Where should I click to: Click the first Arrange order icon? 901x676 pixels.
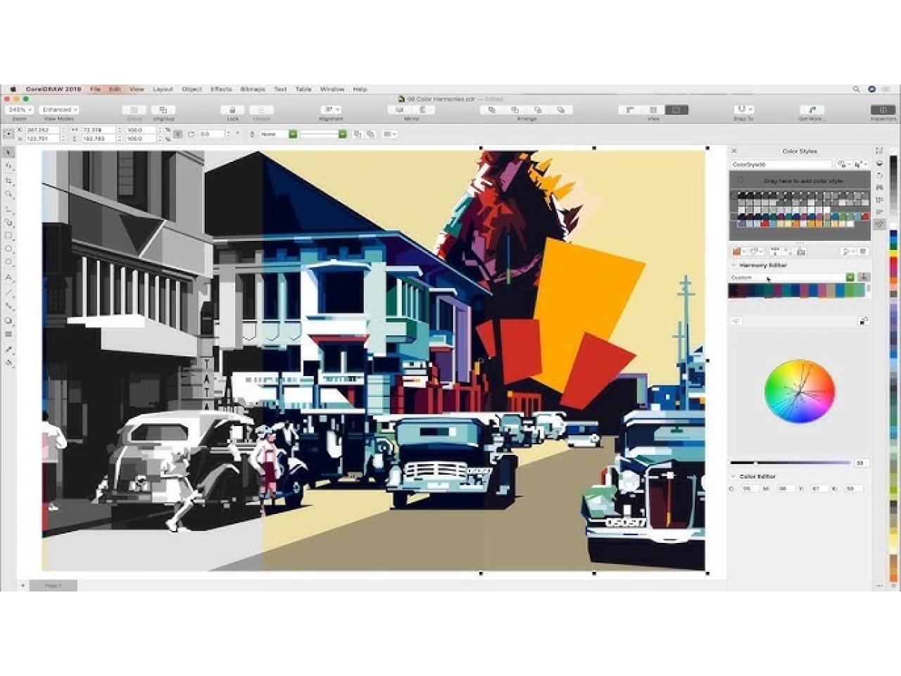pyautogui.click(x=492, y=110)
